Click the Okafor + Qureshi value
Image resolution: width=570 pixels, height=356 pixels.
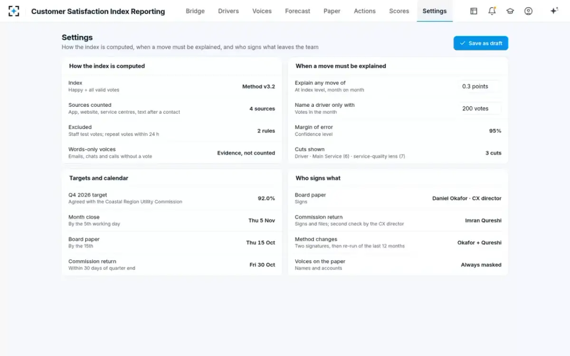tap(479, 243)
